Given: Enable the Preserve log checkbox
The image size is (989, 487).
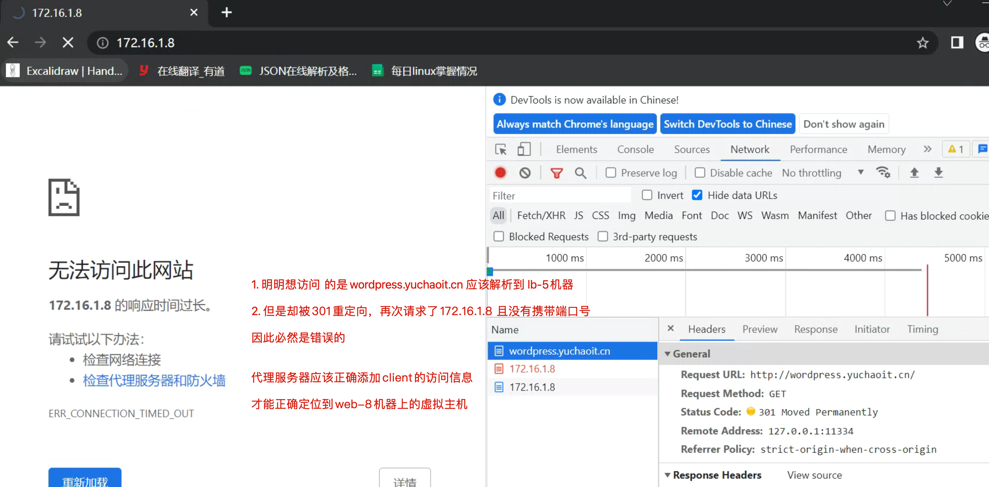Looking at the screenshot, I should click(x=610, y=173).
